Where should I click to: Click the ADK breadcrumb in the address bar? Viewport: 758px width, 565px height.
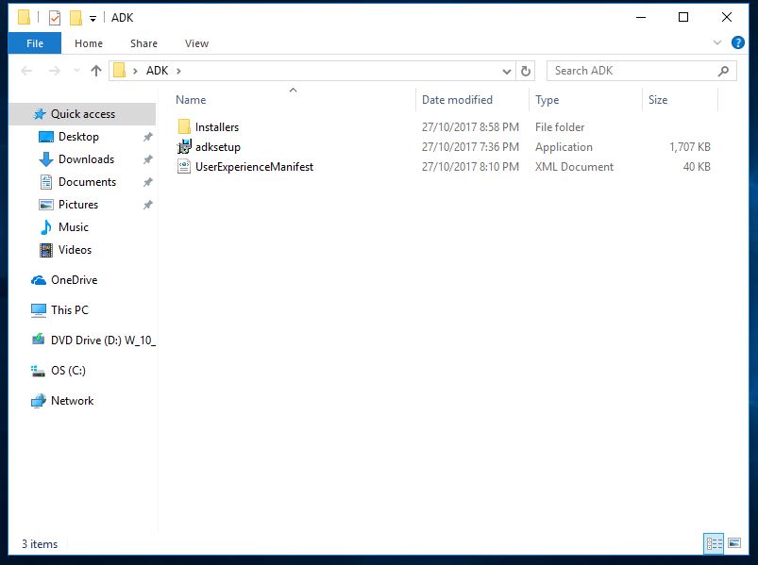(157, 71)
